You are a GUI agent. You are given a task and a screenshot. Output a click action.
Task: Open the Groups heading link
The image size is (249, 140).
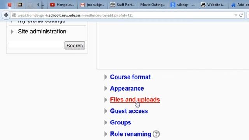121,122
